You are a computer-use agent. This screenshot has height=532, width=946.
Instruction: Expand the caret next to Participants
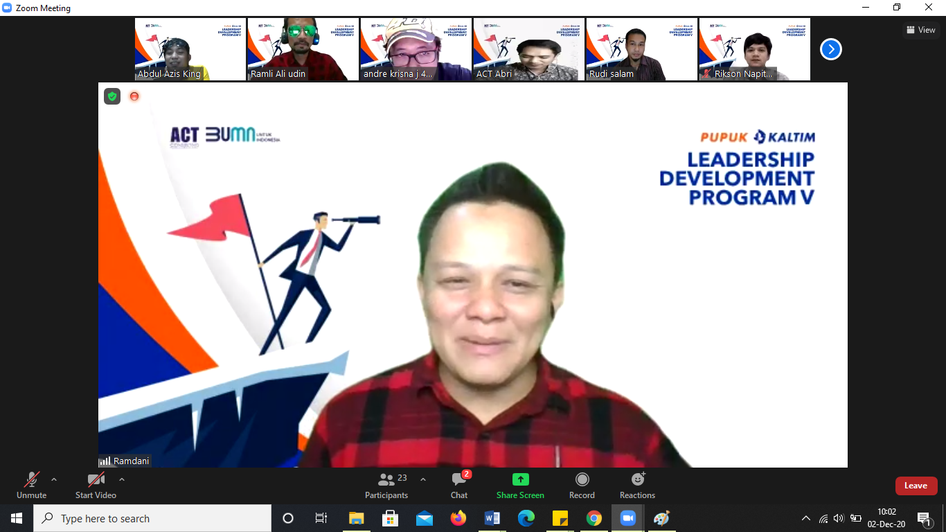(x=423, y=479)
